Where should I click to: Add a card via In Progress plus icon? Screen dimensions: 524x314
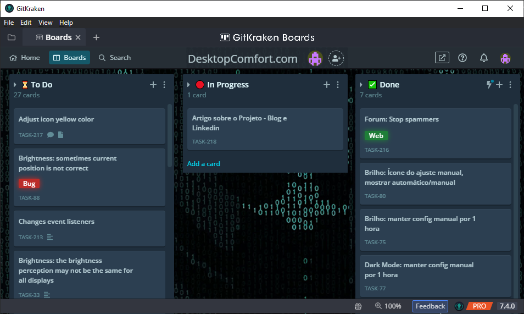click(326, 85)
